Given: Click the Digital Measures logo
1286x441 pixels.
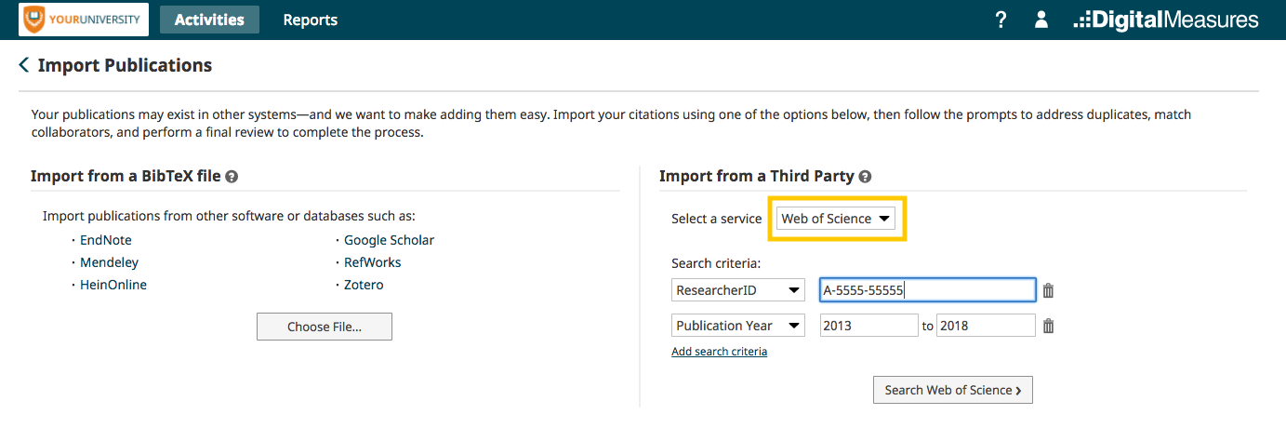Looking at the screenshot, I should [1166, 20].
